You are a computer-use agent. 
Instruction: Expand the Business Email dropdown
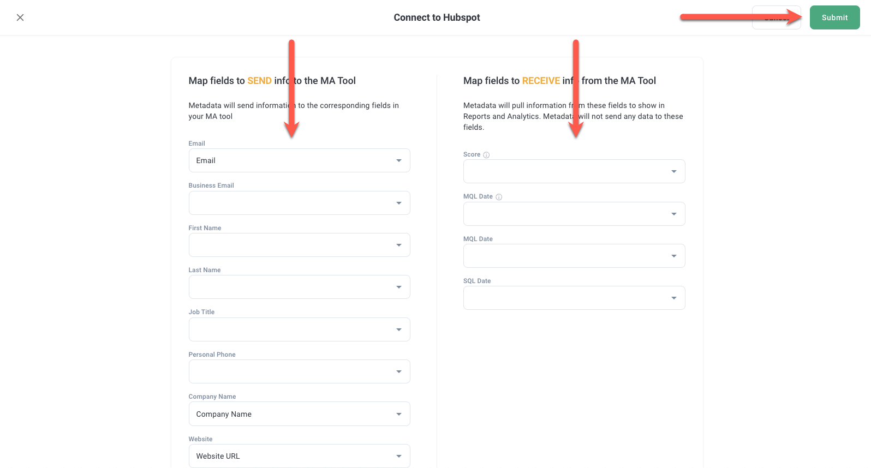299,203
